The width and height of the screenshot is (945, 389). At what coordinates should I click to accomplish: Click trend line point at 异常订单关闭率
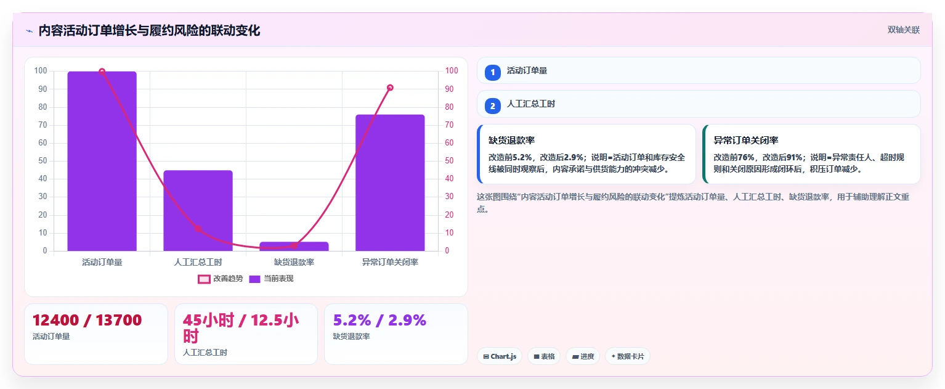[x=390, y=88]
